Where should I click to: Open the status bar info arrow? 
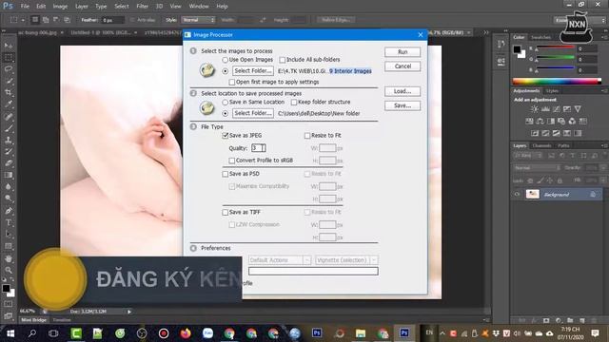click(x=129, y=312)
